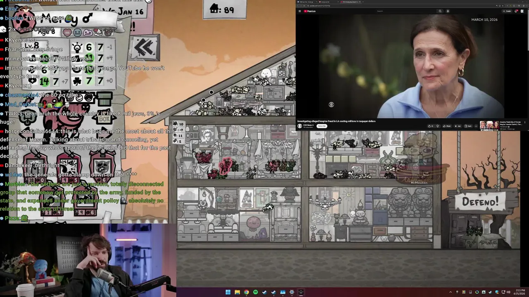This screenshot has height=297, width=529.
Task: Launch Google Chrome from the taskbar
Action: coord(246,292)
